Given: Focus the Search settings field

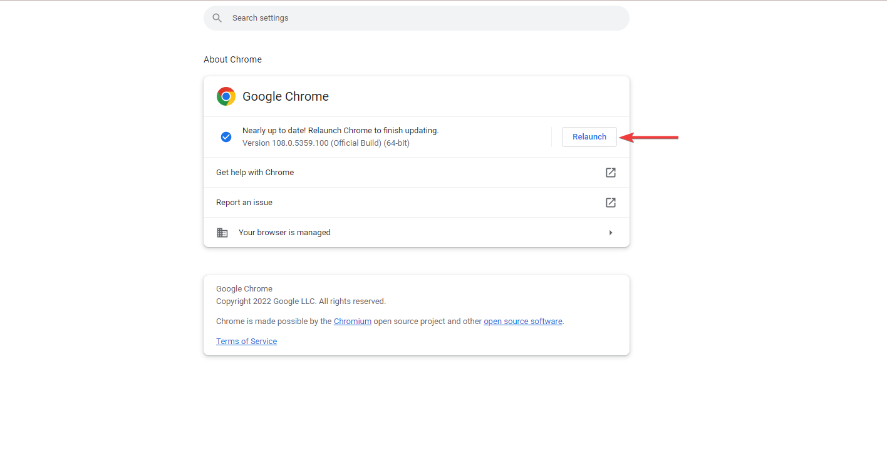Looking at the screenshot, I should [417, 18].
